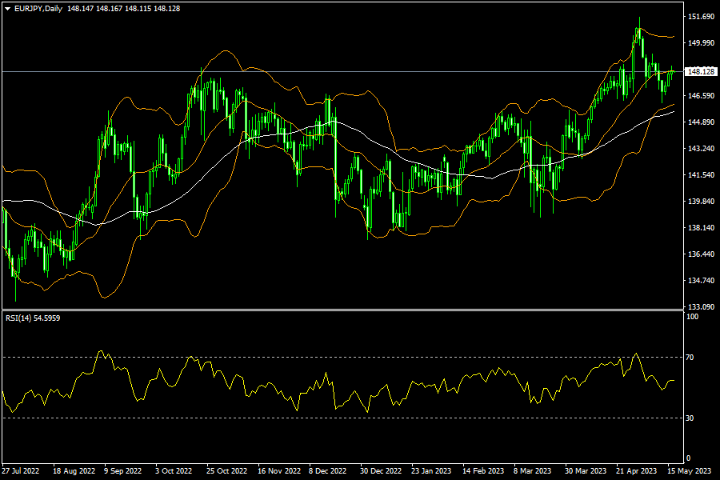Screen dimensions: 720x480
Task: Click price scale value 139.840
Action: coord(701,201)
